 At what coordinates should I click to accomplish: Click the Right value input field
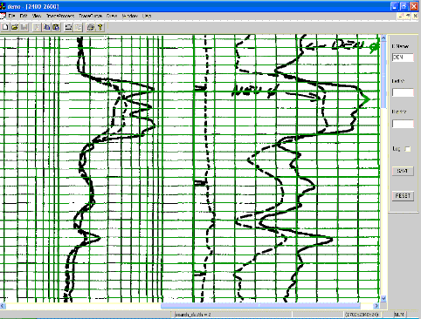(x=403, y=124)
